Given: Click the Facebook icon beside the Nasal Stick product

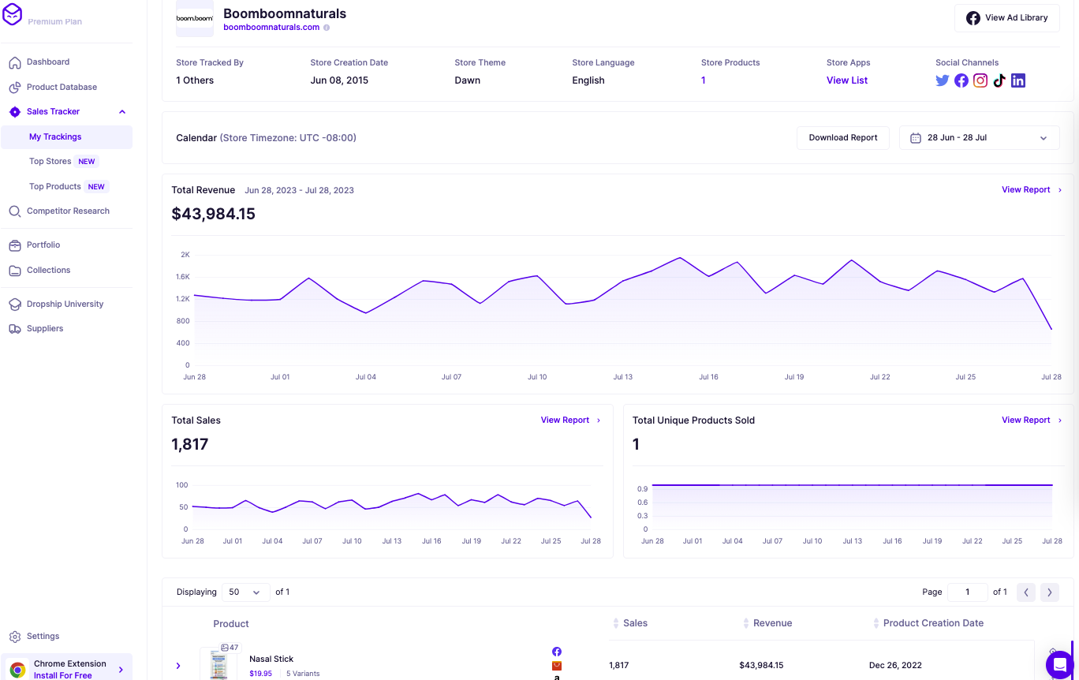Looking at the screenshot, I should pos(556,651).
